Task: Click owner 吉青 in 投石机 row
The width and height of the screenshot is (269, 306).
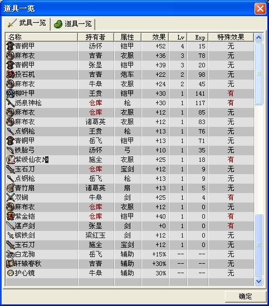Action: tap(96, 75)
